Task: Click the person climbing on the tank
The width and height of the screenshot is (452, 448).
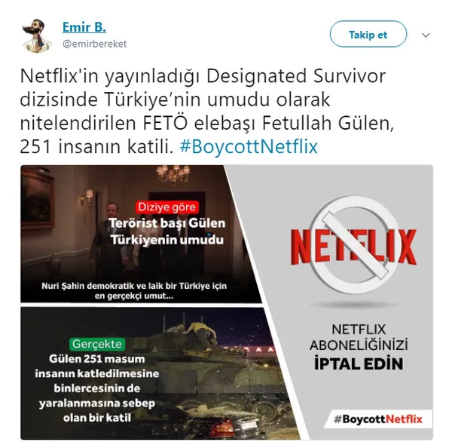Action: click(x=200, y=336)
